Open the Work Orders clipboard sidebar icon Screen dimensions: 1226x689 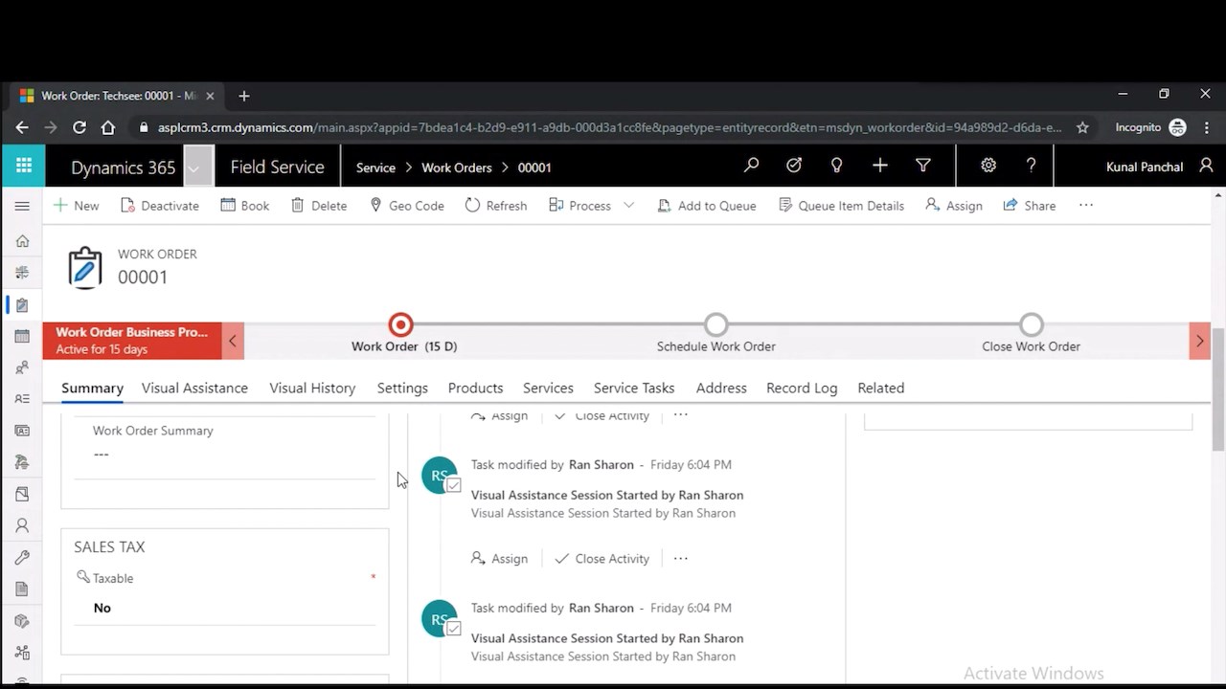pos(22,304)
